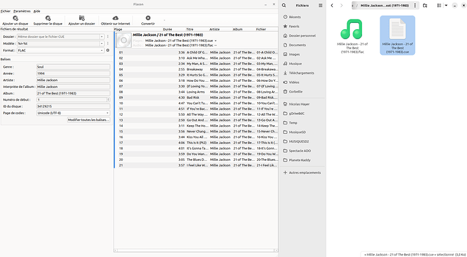Click the Ajouter un disque toolbar icon

click(15, 18)
